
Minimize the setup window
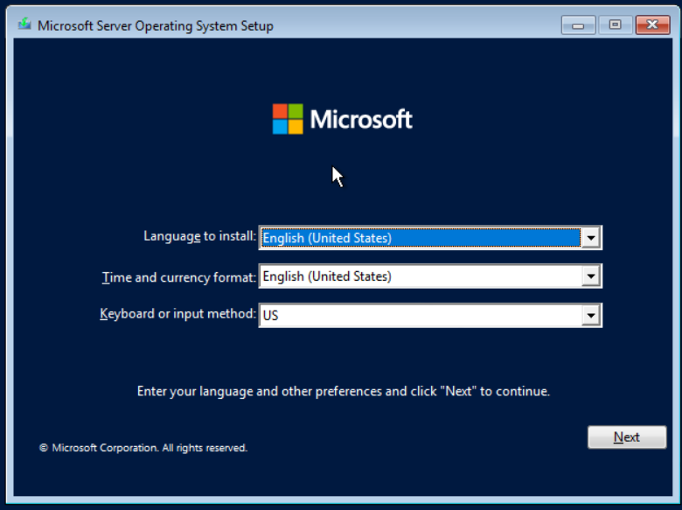coord(579,25)
